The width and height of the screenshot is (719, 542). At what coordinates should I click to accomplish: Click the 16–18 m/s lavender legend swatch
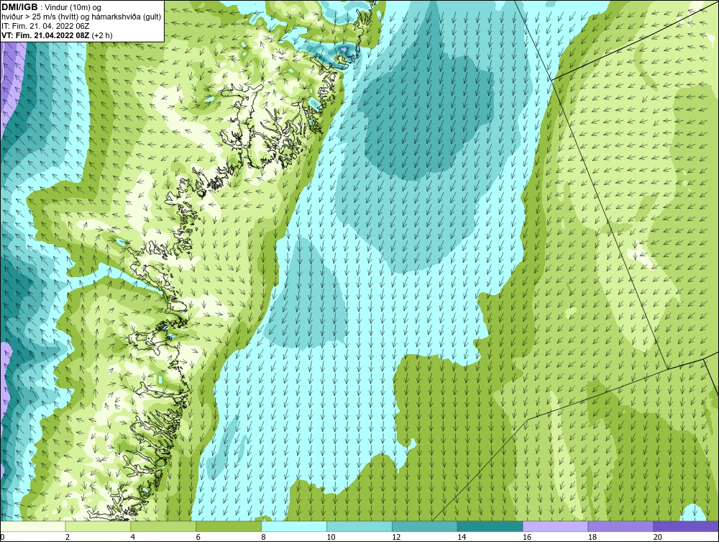point(555,526)
